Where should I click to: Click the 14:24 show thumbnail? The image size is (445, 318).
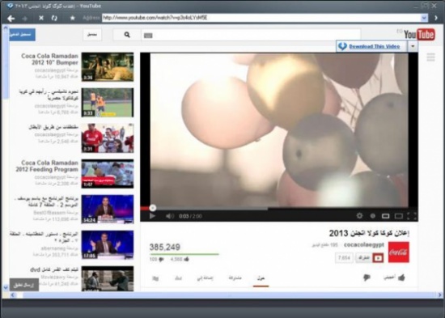click(108, 210)
